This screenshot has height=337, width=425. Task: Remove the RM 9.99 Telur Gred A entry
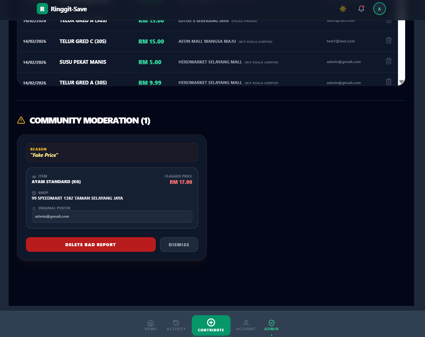[x=389, y=81]
